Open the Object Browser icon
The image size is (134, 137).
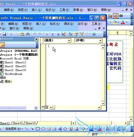[x=81, y=34]
